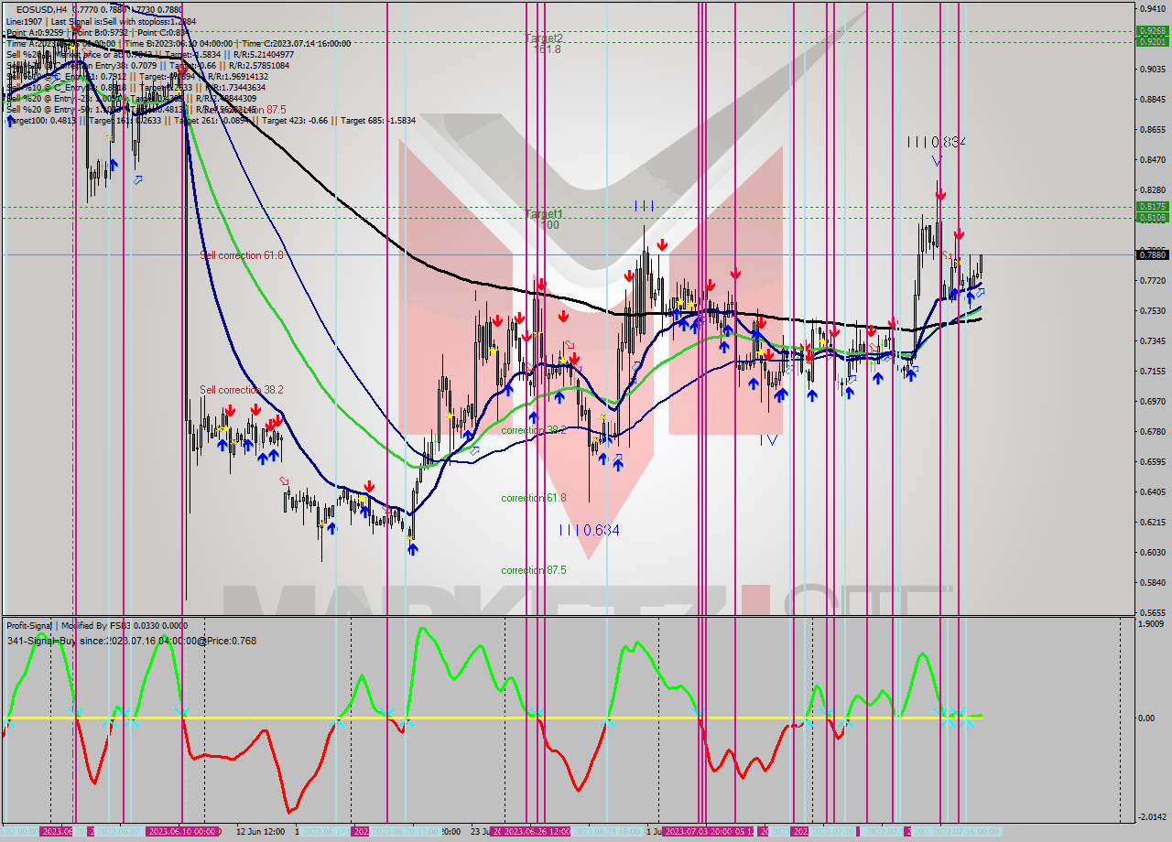Viewport: 1172px width, 842px height.
Task: Click the 0.8655 price axis value
Action: (x=1152, y=129)
